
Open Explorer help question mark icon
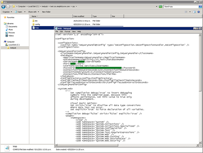click(199, 12)
